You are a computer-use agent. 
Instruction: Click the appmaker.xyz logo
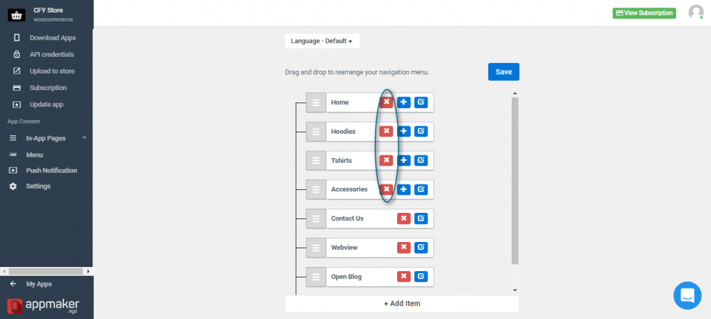click(43, 306)
